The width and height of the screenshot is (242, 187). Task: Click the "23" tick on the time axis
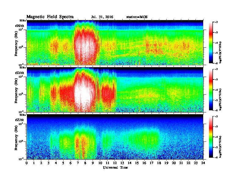click(x=196, y=163)
